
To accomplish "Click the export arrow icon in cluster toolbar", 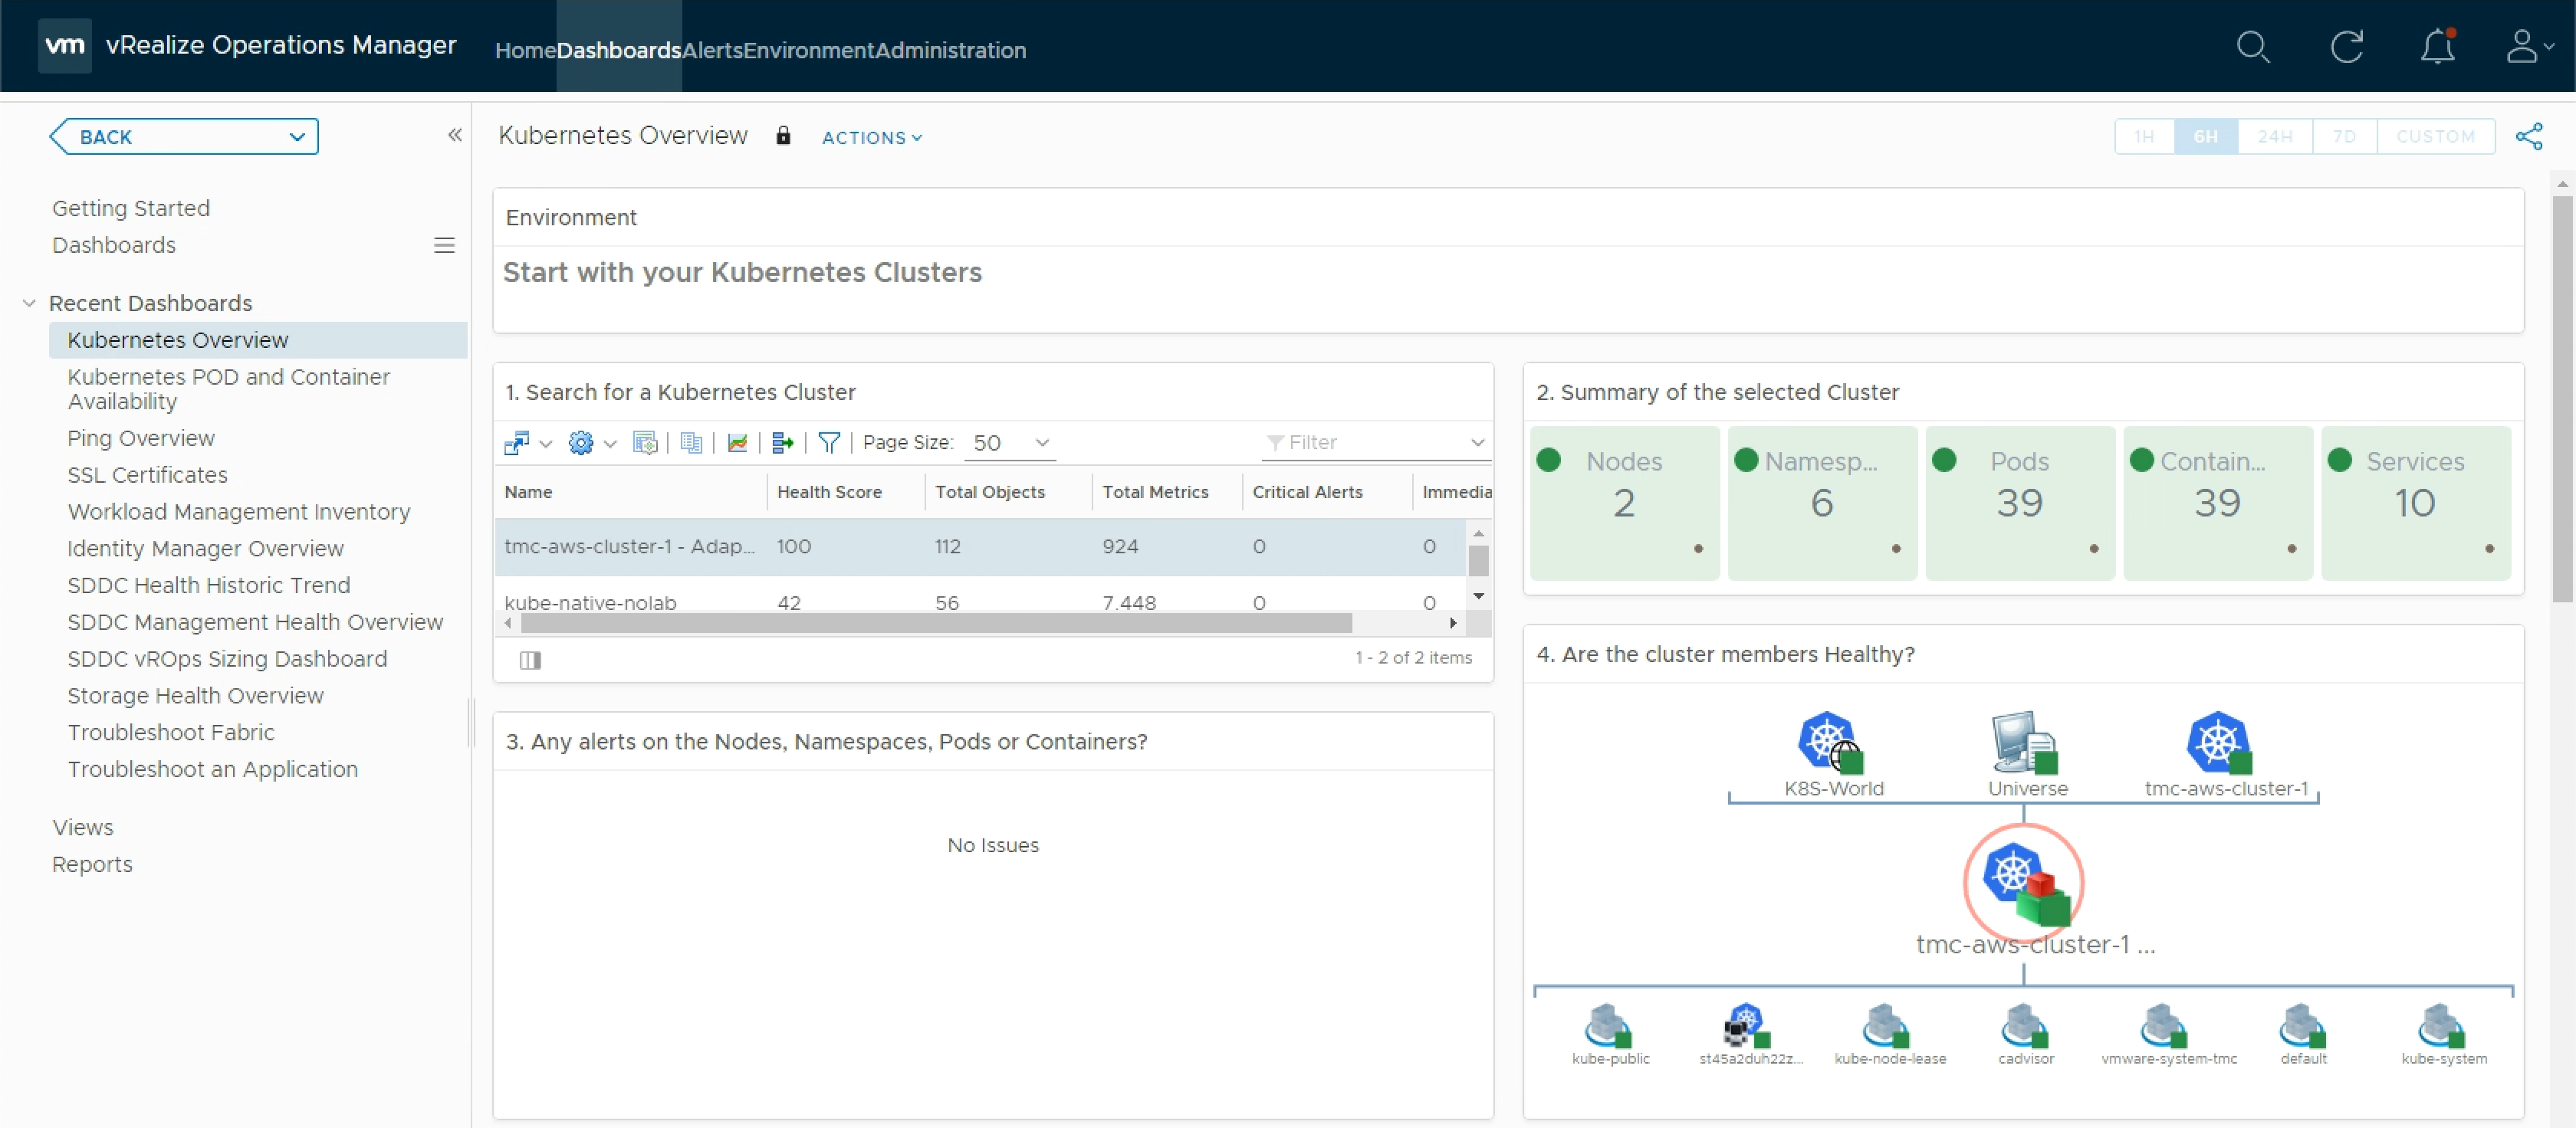I will [x=783, y=443].
